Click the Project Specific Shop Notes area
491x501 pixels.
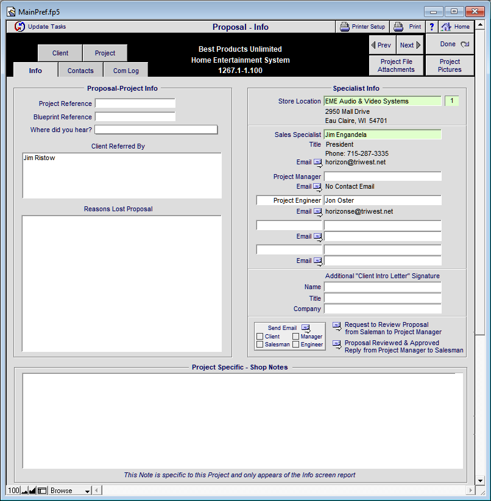242,421
